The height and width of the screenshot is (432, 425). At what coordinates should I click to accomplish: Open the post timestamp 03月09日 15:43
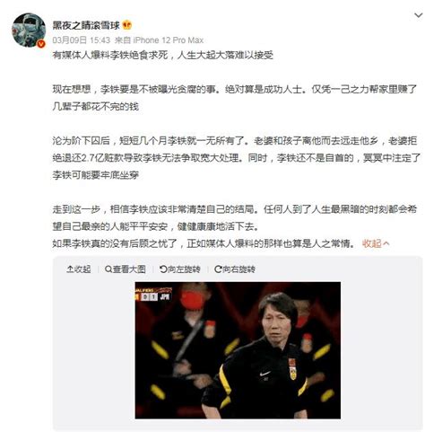tap(82, 40)
